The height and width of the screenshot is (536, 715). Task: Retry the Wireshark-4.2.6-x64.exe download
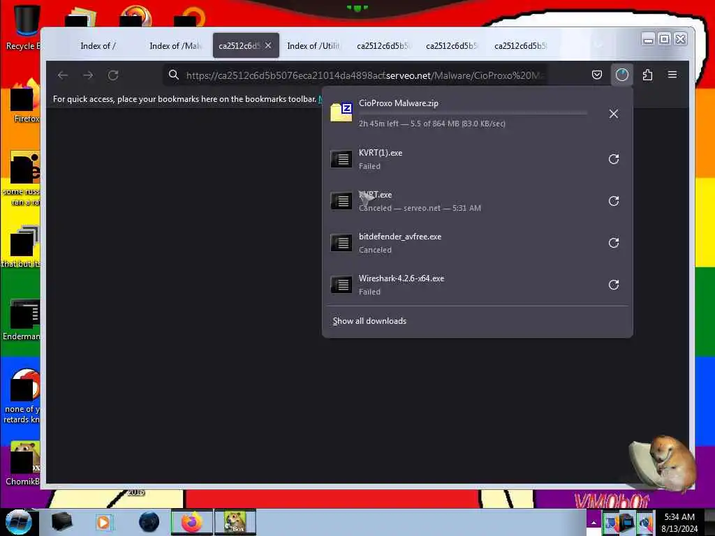coord(614,285)
